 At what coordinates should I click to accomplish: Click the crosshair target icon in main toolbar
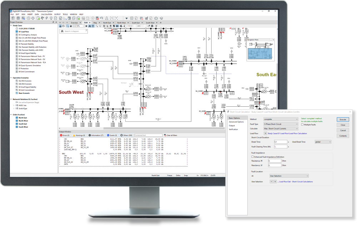point(33,18)
